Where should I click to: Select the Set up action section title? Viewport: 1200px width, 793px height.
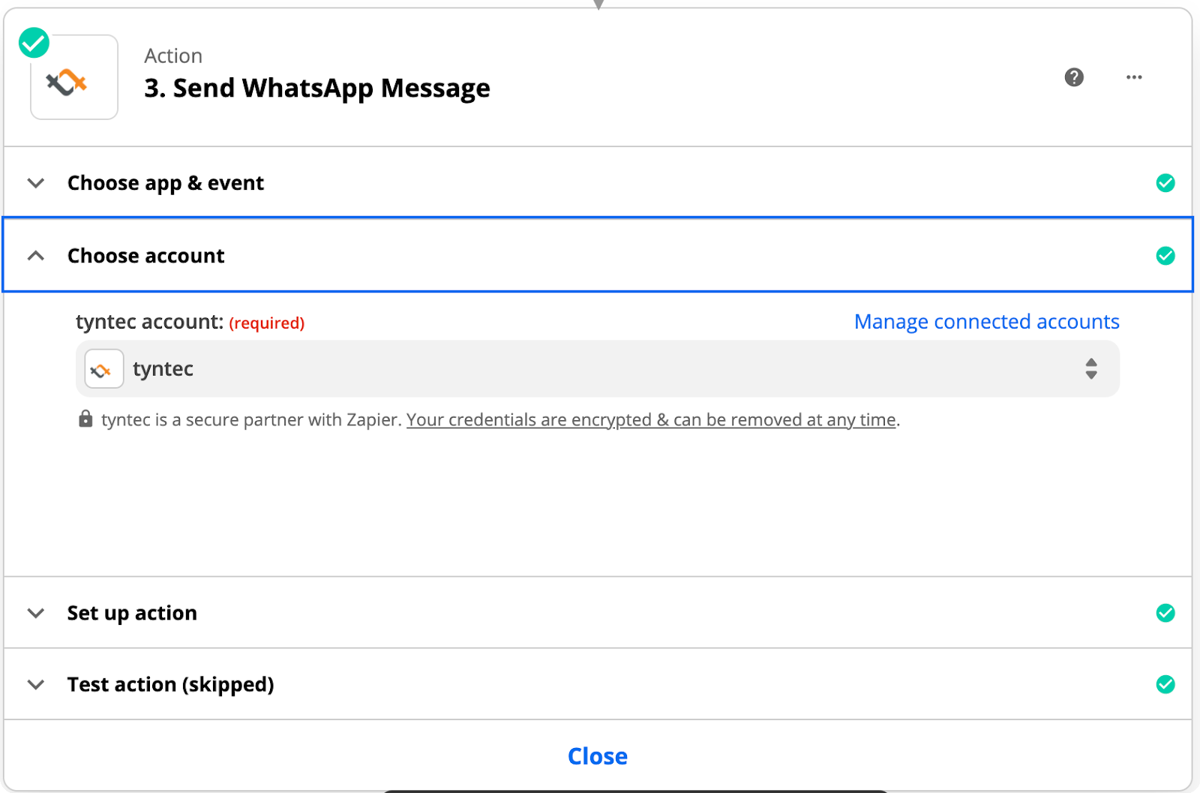point(132,613)
